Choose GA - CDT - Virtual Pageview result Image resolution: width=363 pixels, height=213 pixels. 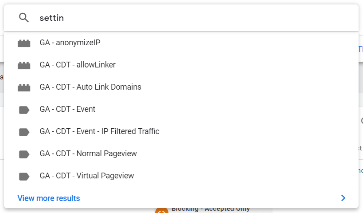pyautogui.click(x=181, y=176)
